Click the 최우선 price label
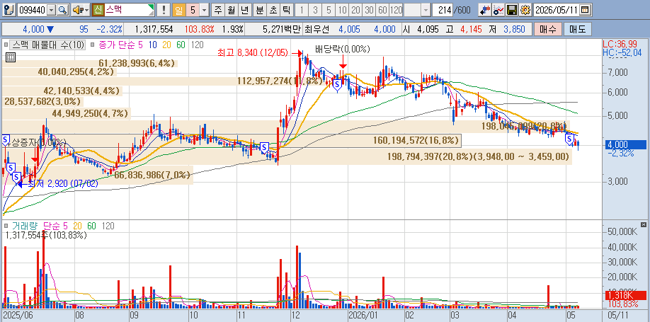 pyautogui.click(x=318, y=30)
